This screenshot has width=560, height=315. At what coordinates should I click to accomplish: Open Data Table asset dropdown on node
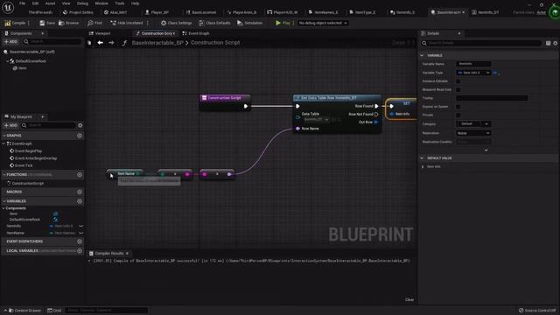tap(317, 119)
